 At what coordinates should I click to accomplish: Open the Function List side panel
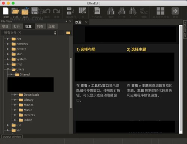tap(185, 30)
